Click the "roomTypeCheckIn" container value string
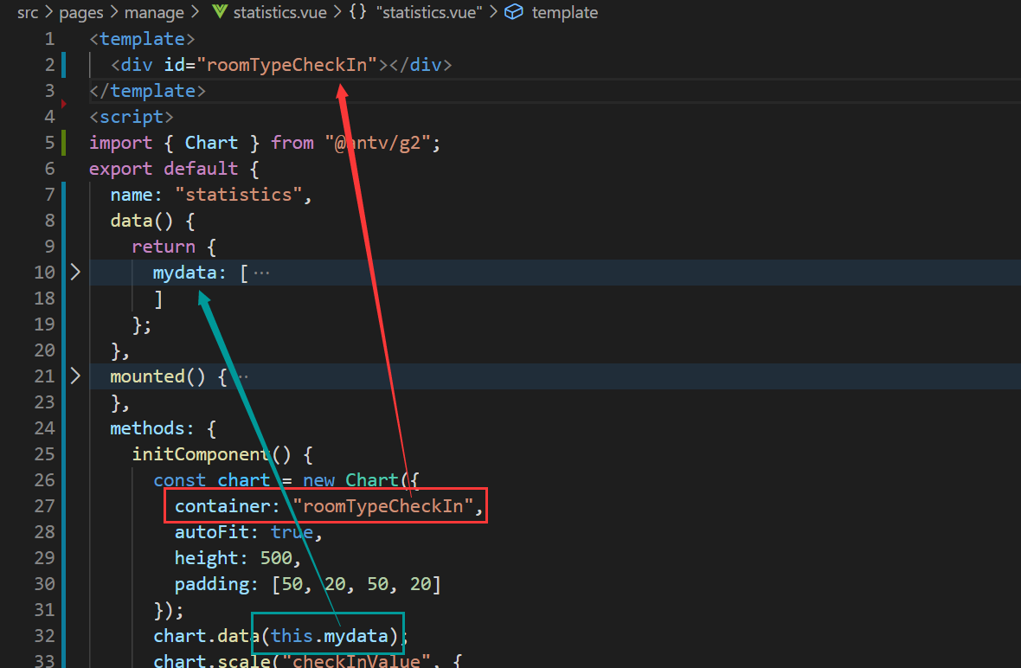This screenshot has width=1021, height=668. click(x=382, y=506)
